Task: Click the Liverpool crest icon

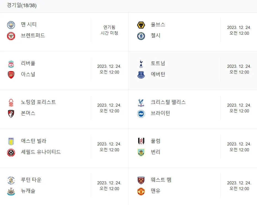Action: [11, 64]
